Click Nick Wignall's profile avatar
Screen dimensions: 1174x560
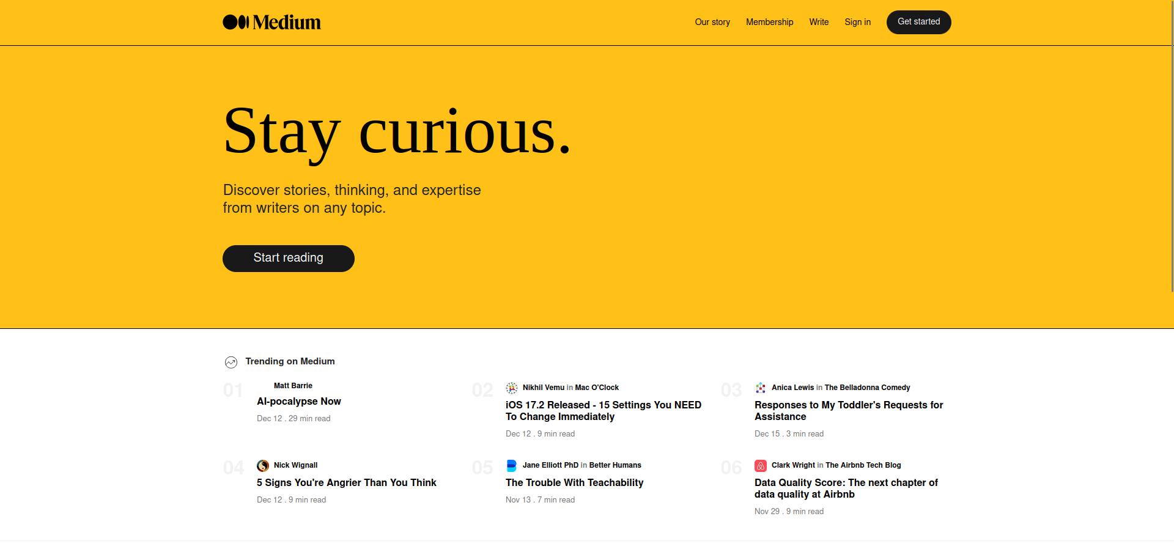263,465
